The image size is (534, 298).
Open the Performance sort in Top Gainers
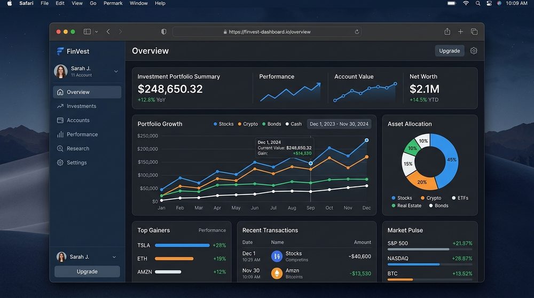212,230
